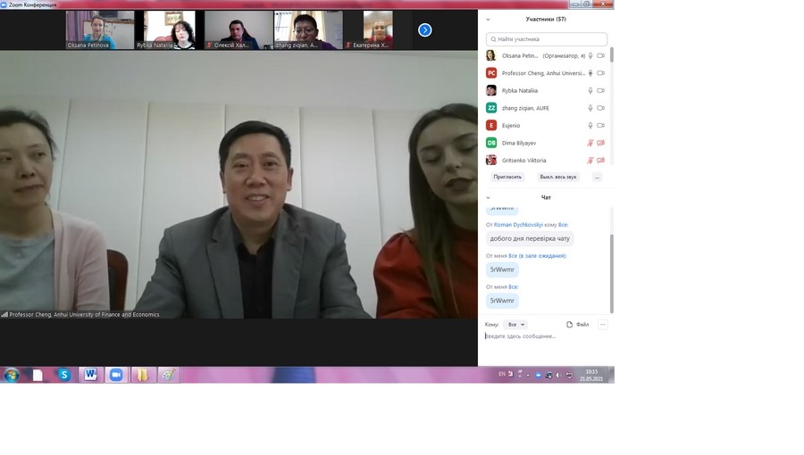The width and height of the screenshot is (804, 455).
Task: Click the volume speaker icon in system tray
Action: point(558,376)
